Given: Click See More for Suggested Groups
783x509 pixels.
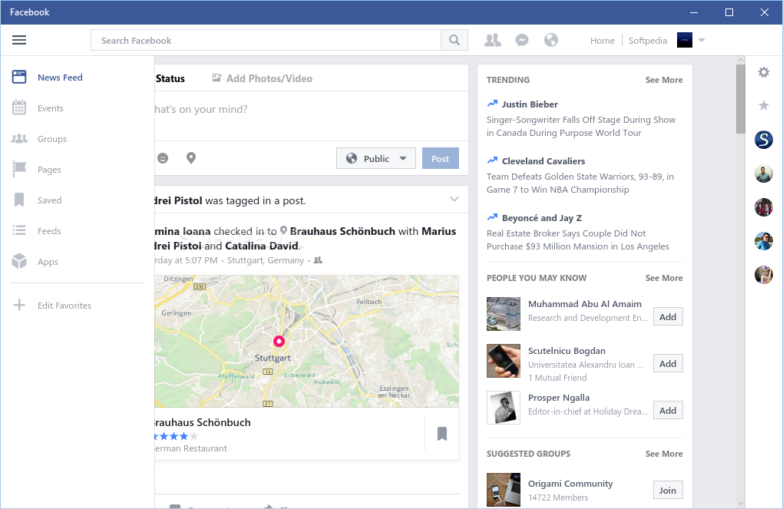Looking at the screenshot, I should click(x=664, y=454).
